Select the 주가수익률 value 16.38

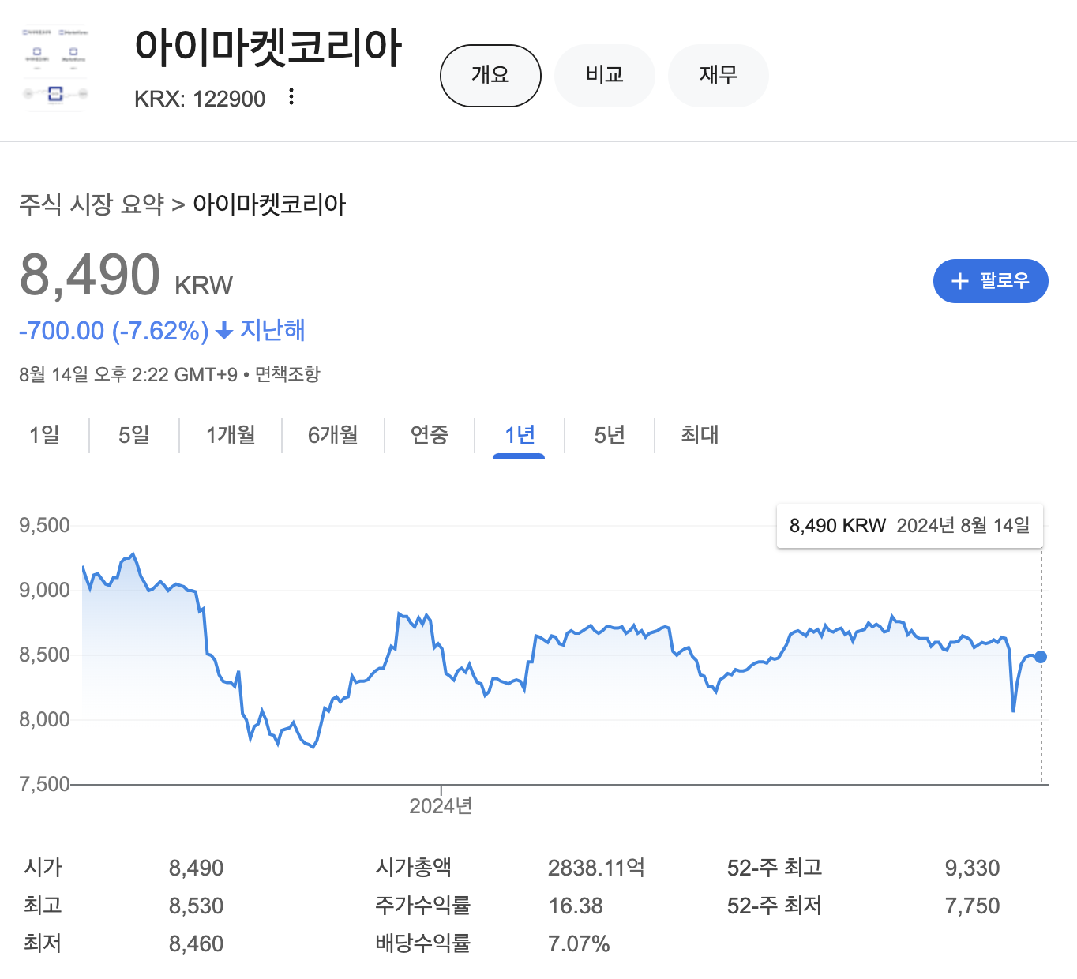pyautogui.click(x=576, y=906)
